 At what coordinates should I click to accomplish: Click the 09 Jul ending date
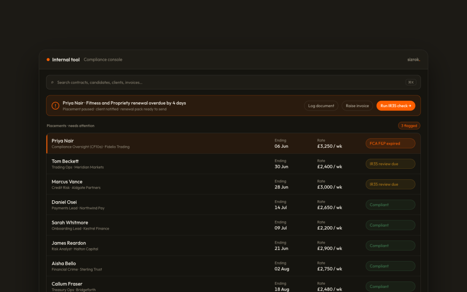[280, 228]
